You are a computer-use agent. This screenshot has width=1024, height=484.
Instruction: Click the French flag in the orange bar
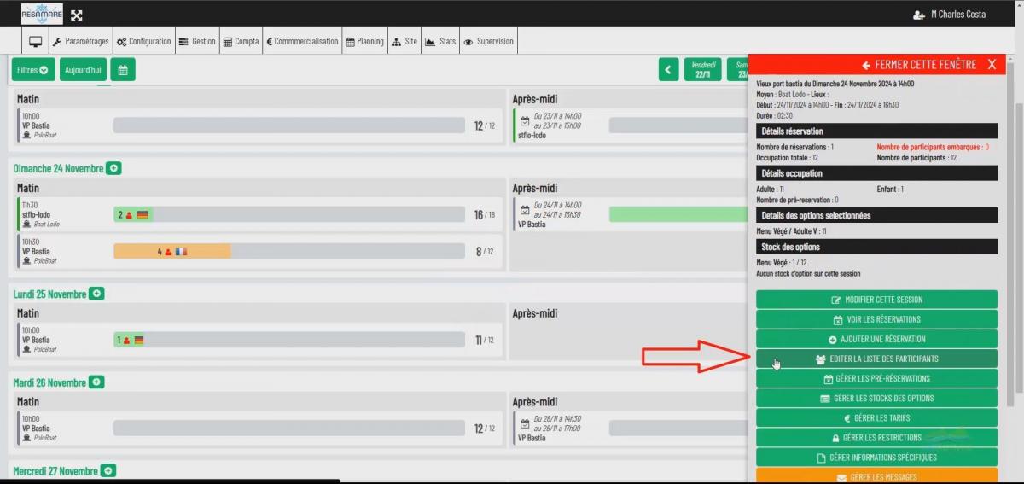(x=181, y=252)
